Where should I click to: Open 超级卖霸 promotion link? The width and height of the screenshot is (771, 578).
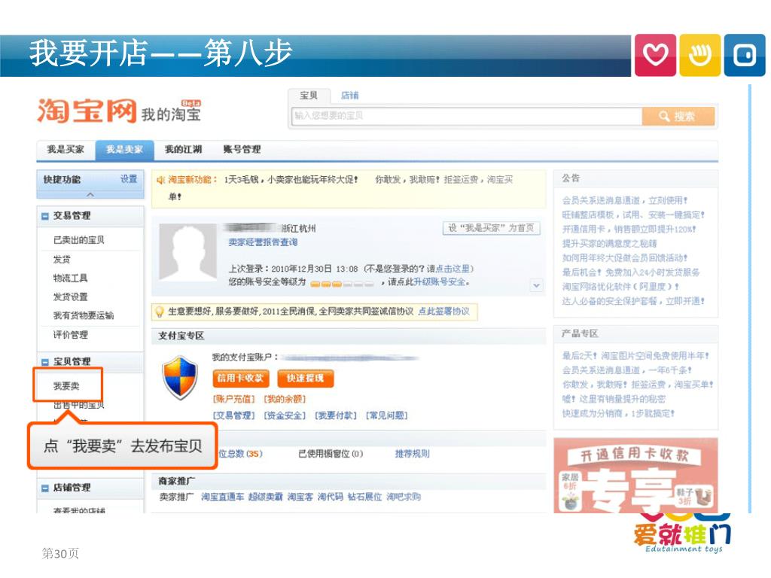pos(266,497)
